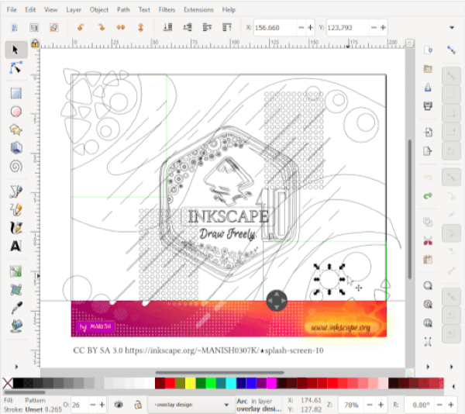Pick the yellow swatch in the palette

pos(189,384)
